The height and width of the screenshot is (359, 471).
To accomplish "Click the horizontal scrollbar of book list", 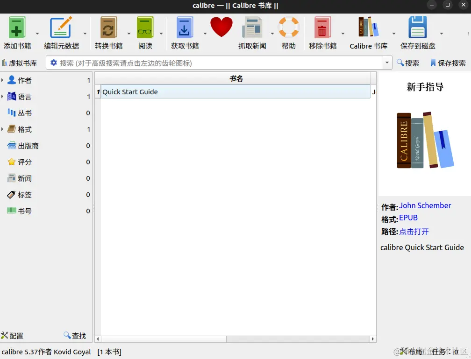I will pos(164,339).
